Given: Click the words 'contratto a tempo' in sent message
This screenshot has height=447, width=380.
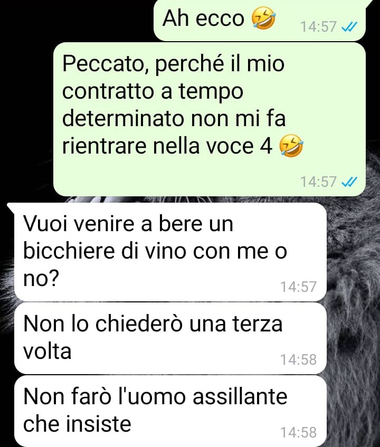Looking at the screenshot, I should pyautogui.click(x=153, y=91).
